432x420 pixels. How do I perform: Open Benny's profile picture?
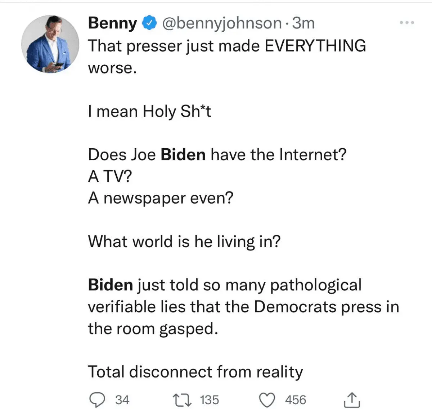click(x=50, y=45)
